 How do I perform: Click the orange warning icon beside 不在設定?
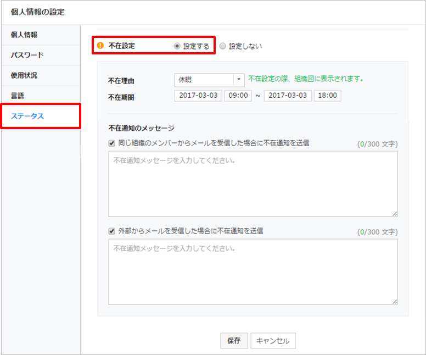coord(100,46)
